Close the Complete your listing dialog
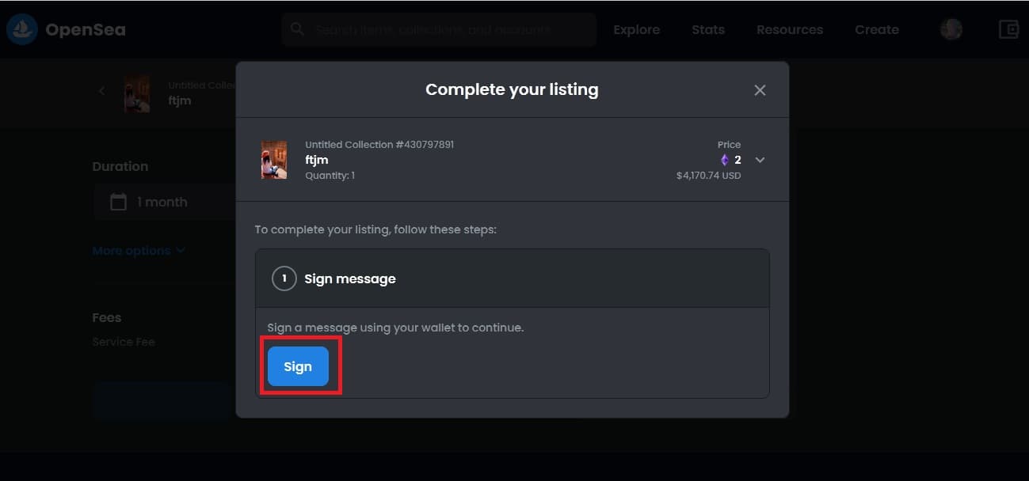Image resolution: width=1029 pixels, height=481 pixels. [760, 90]
